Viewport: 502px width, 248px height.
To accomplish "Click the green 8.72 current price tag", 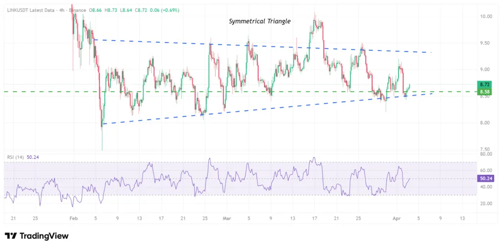I will tap(484, 84).
